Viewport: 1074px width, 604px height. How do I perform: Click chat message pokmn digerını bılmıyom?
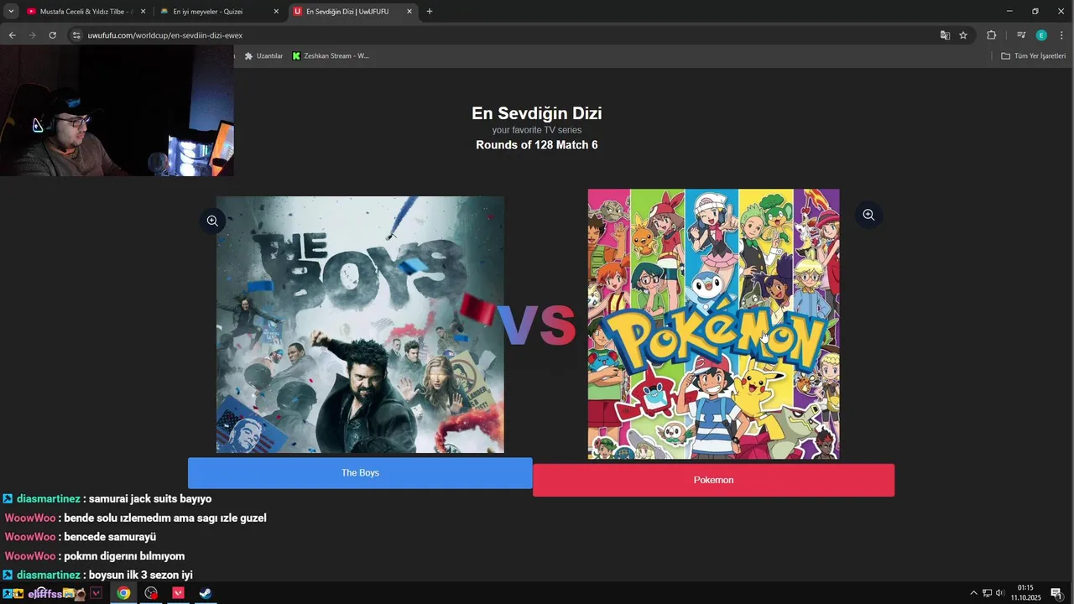[x=124, y=556]
